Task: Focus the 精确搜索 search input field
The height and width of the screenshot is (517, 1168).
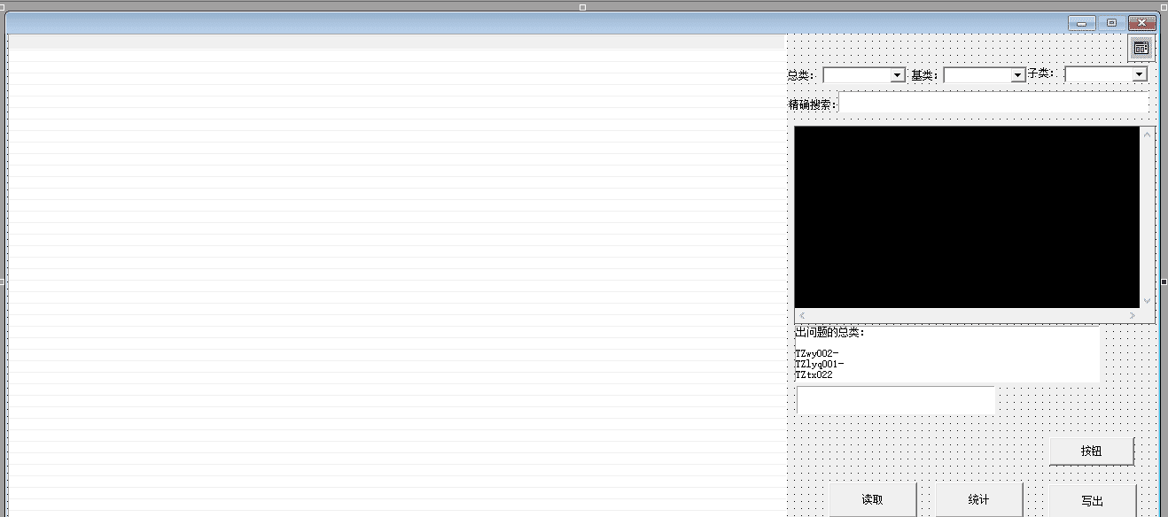Action: [x=993, y=104]
